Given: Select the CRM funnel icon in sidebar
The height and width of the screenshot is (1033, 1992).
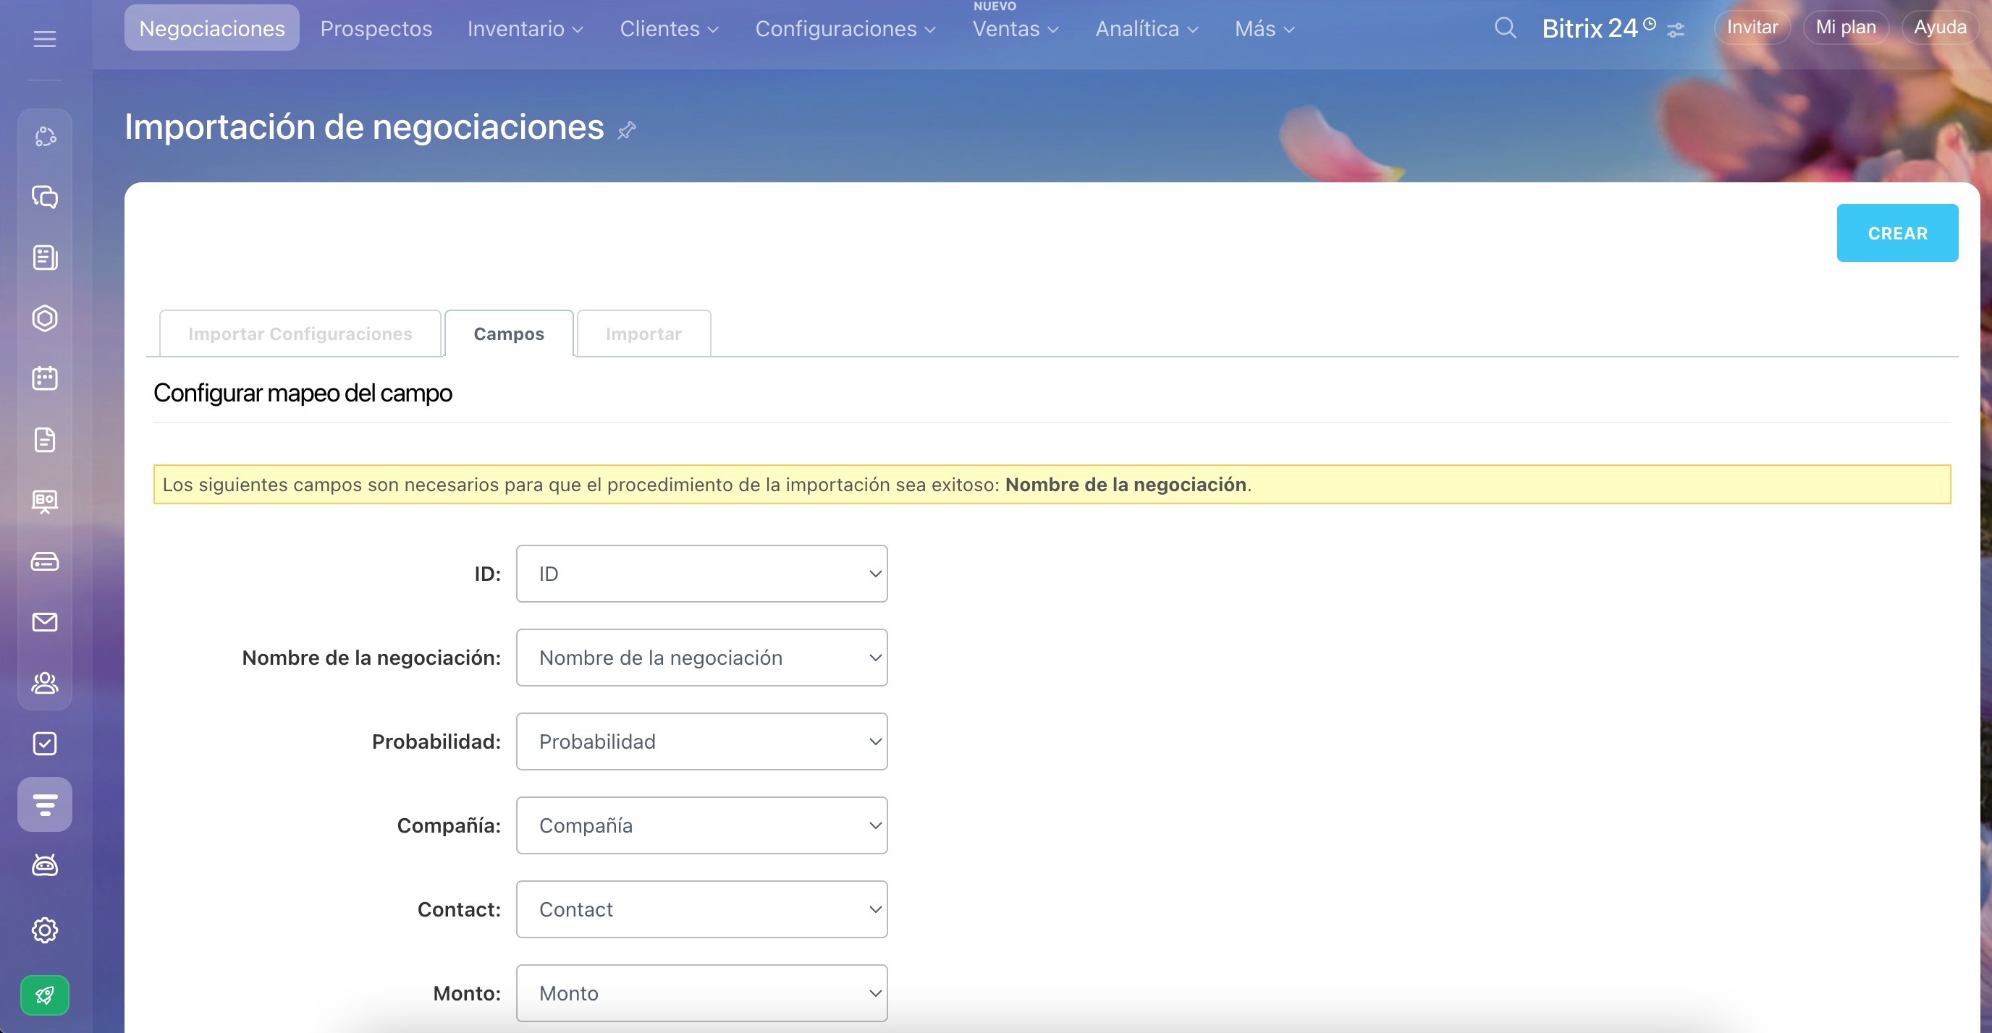Looking at the screenshot, I should (45, 804).
